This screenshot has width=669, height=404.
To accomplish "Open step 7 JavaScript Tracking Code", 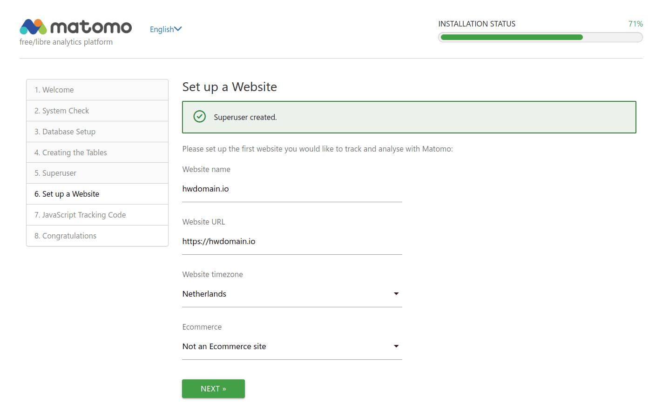I will tap(97, 215).
